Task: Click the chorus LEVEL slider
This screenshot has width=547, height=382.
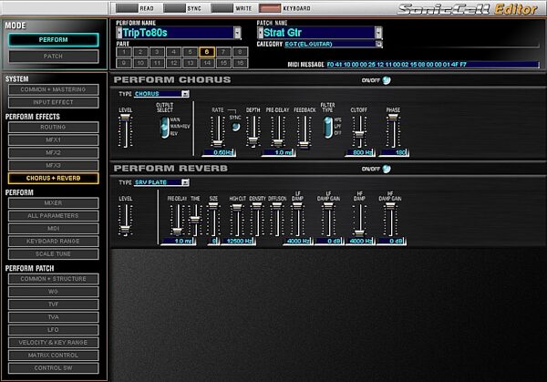Action: [125, 130]
